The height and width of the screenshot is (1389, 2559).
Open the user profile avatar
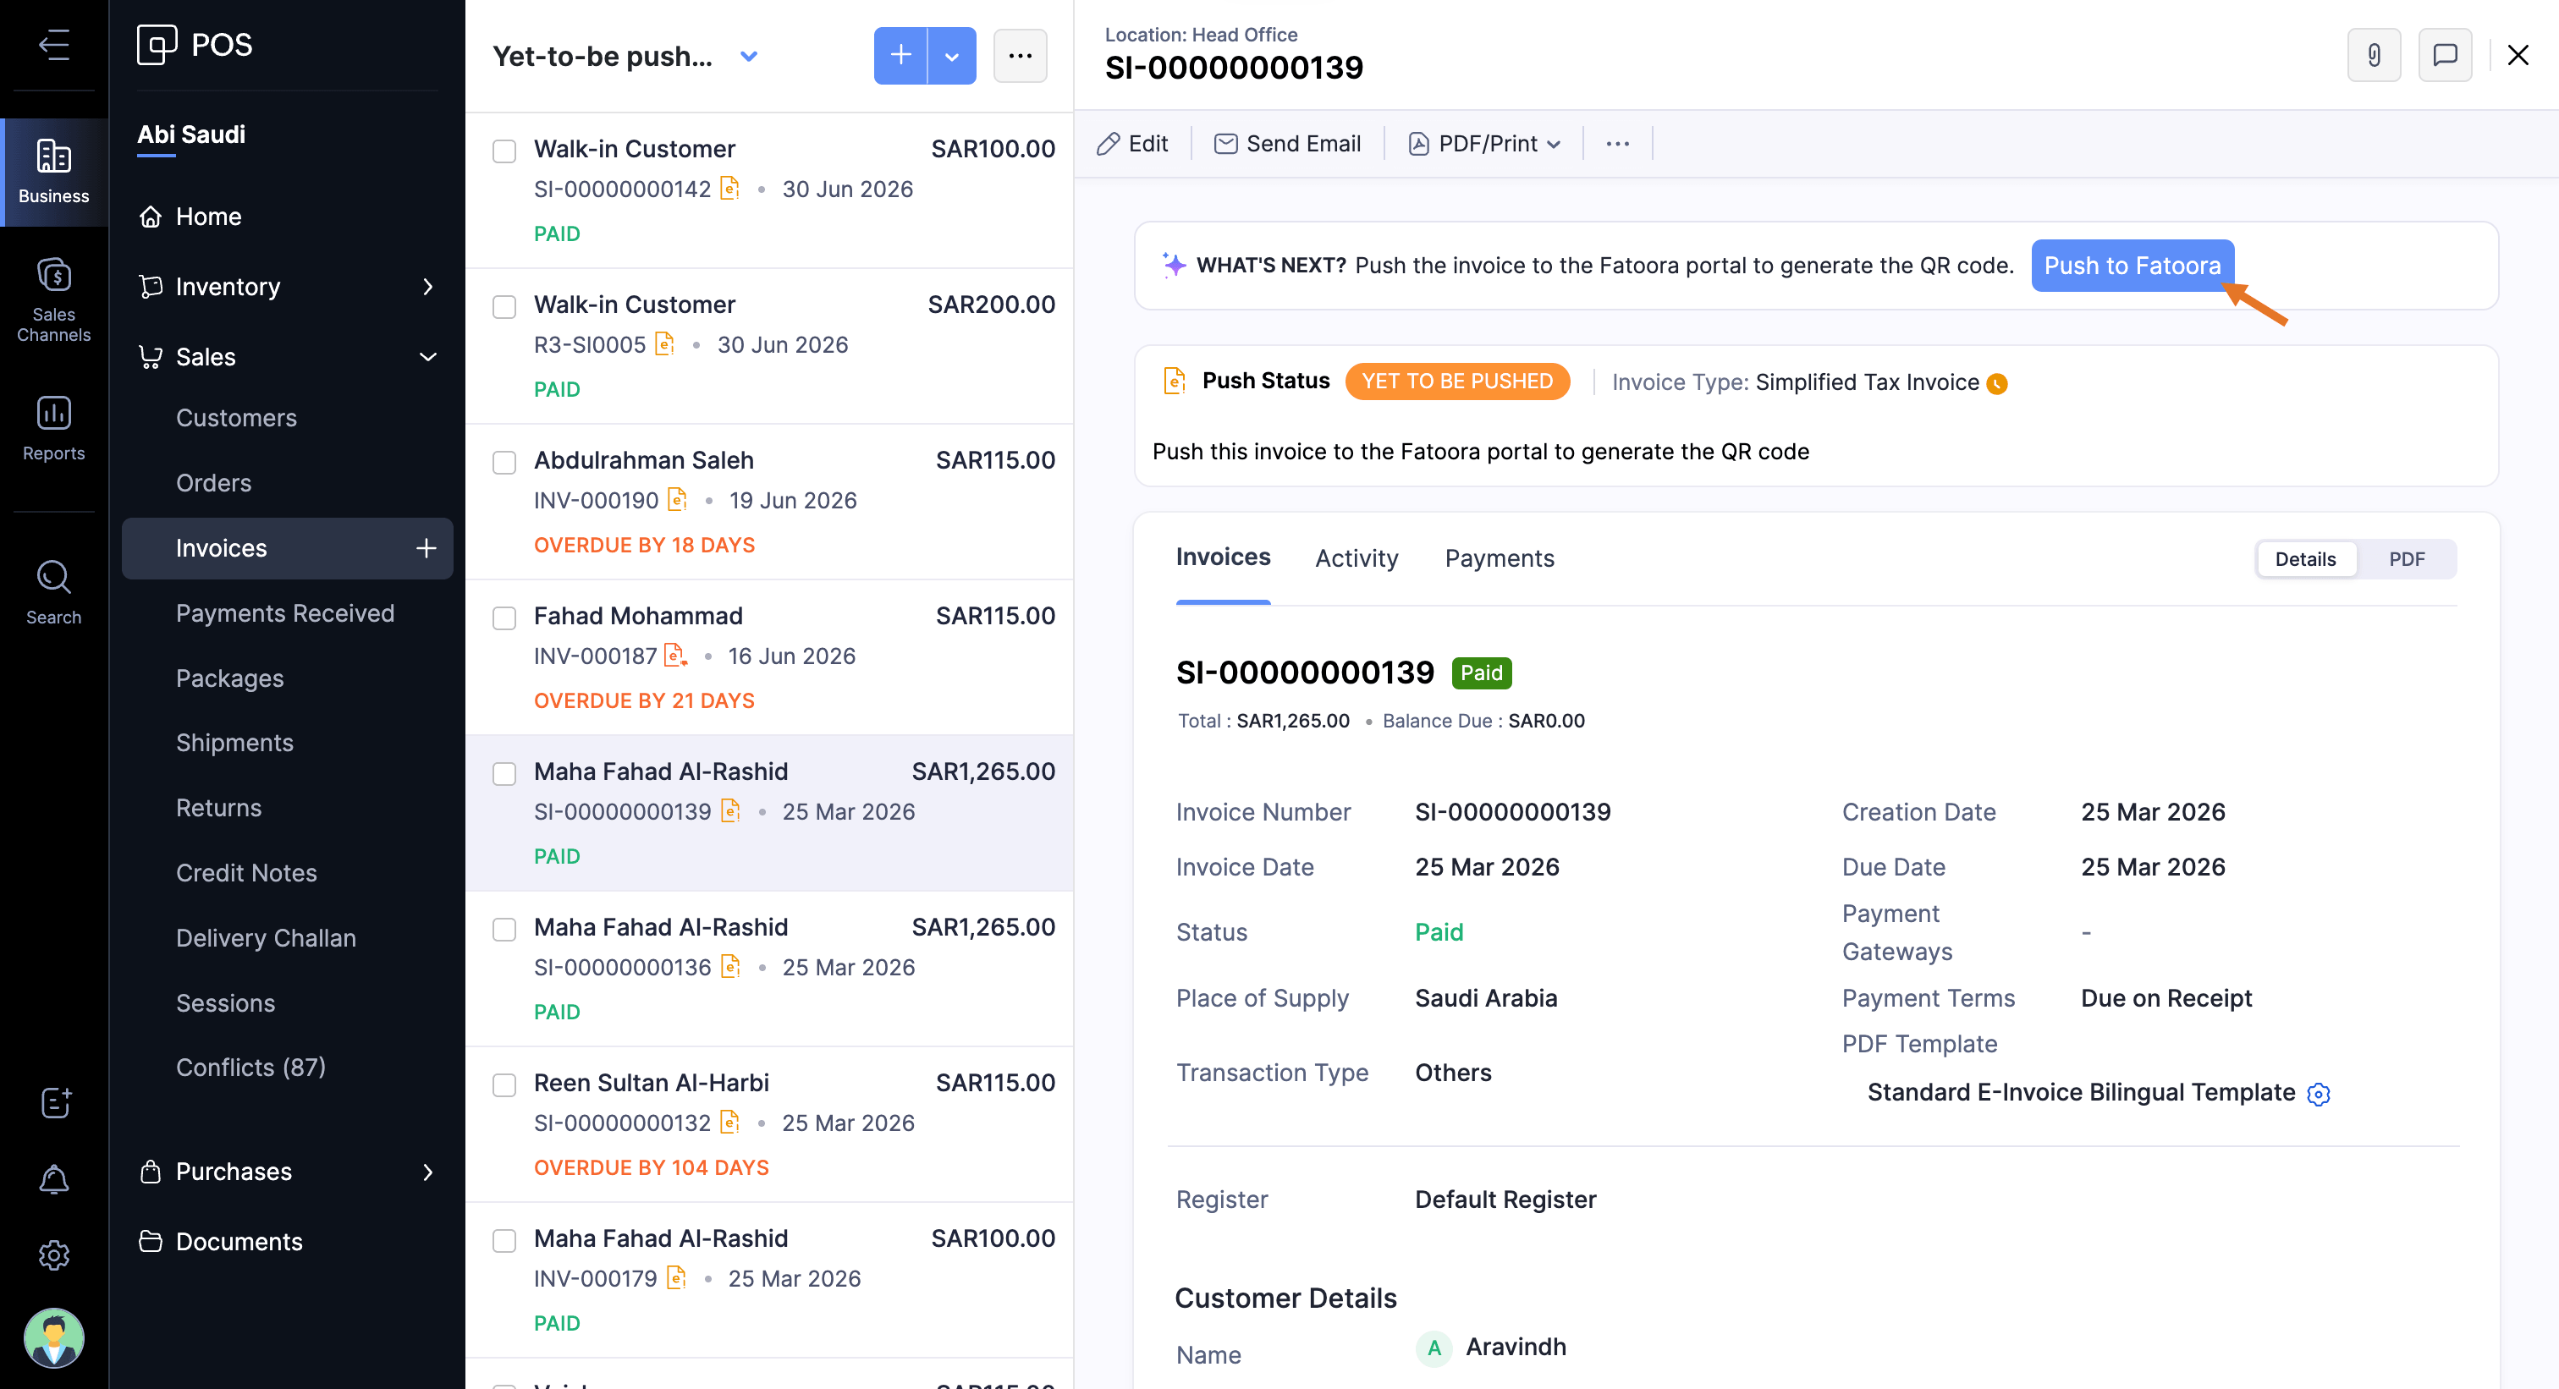(x=53, y=1337)
